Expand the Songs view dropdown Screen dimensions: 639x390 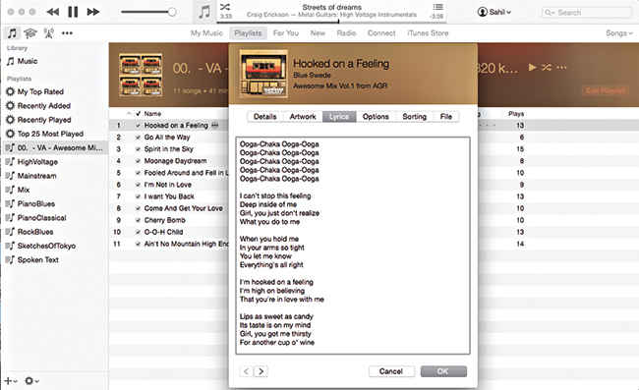(619, 33)
